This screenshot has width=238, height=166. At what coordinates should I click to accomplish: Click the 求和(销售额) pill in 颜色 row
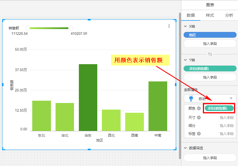click(x=219, y=108)
